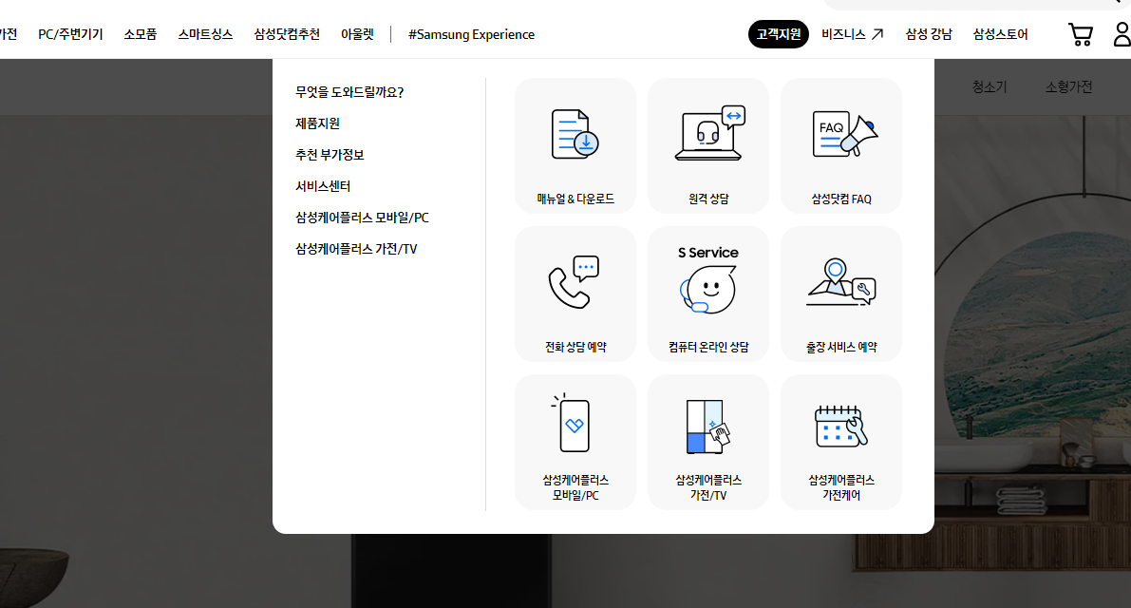The width and height of the screenshot is (1131, 608).
Task: Open the 소모품 menu
Action: point(140,34)
